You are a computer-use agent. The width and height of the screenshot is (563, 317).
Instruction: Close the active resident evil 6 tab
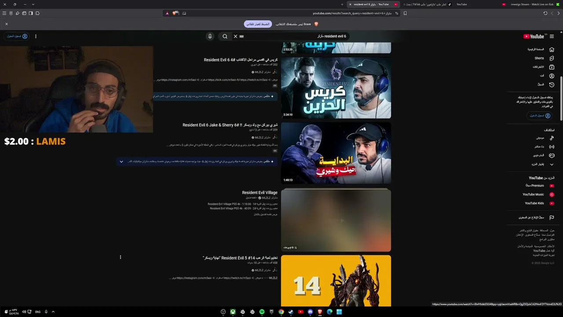[x=350, y=4]
